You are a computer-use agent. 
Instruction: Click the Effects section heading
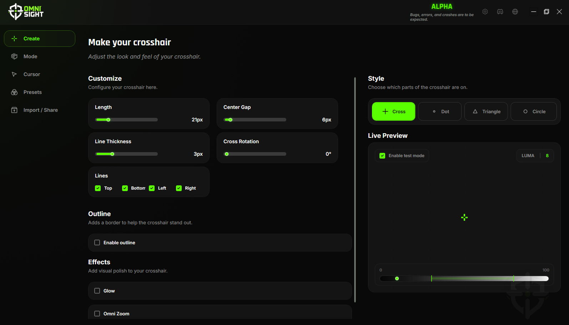tap(99, 262)
